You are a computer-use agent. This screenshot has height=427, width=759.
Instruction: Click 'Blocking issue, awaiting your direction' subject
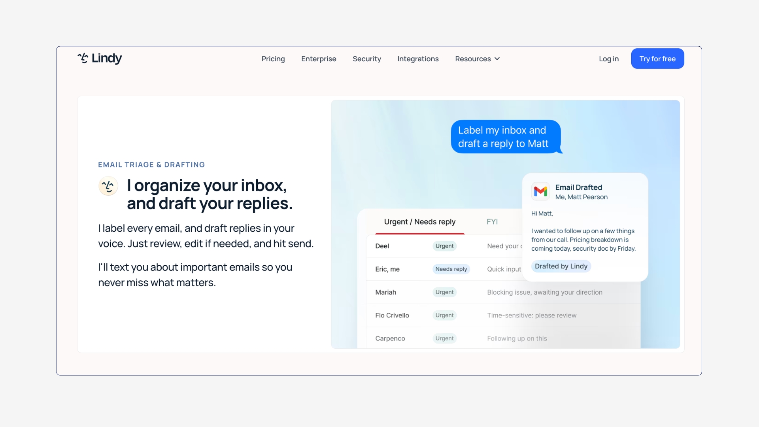coord(545,292)
